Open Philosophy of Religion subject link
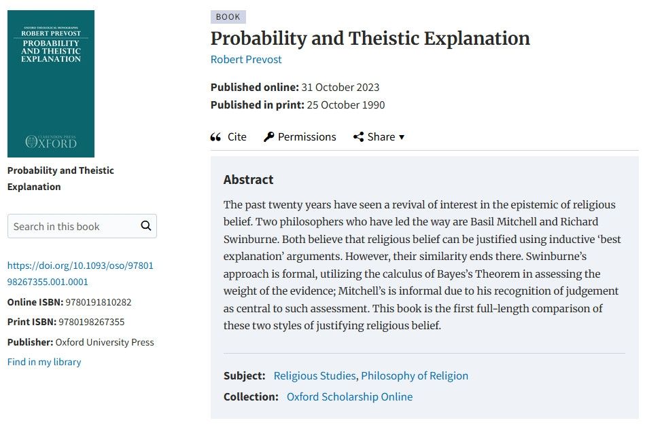The width and height of the screenshot is (645, 427). (x=415, y=375)
